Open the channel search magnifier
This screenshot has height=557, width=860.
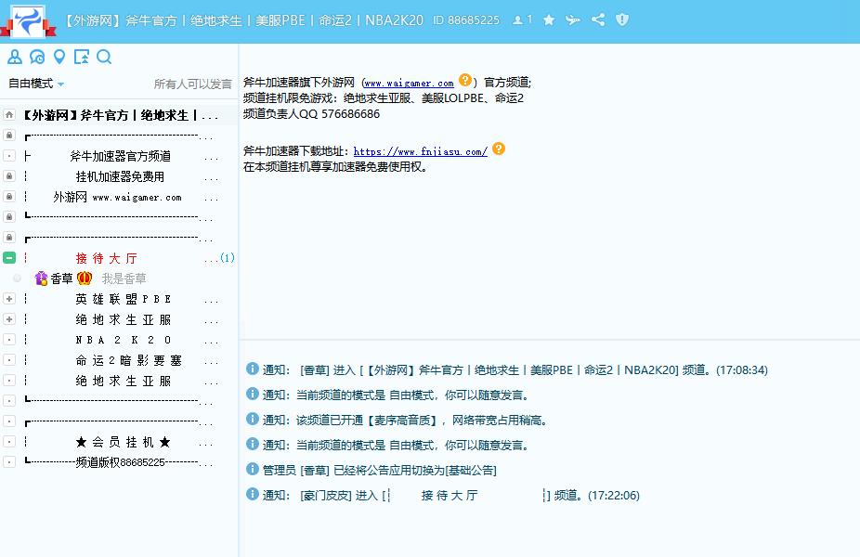coord(103,57)
